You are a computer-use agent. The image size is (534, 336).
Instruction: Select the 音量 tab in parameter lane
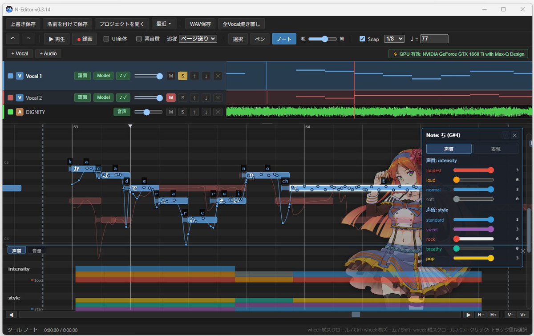pos(36,251)
